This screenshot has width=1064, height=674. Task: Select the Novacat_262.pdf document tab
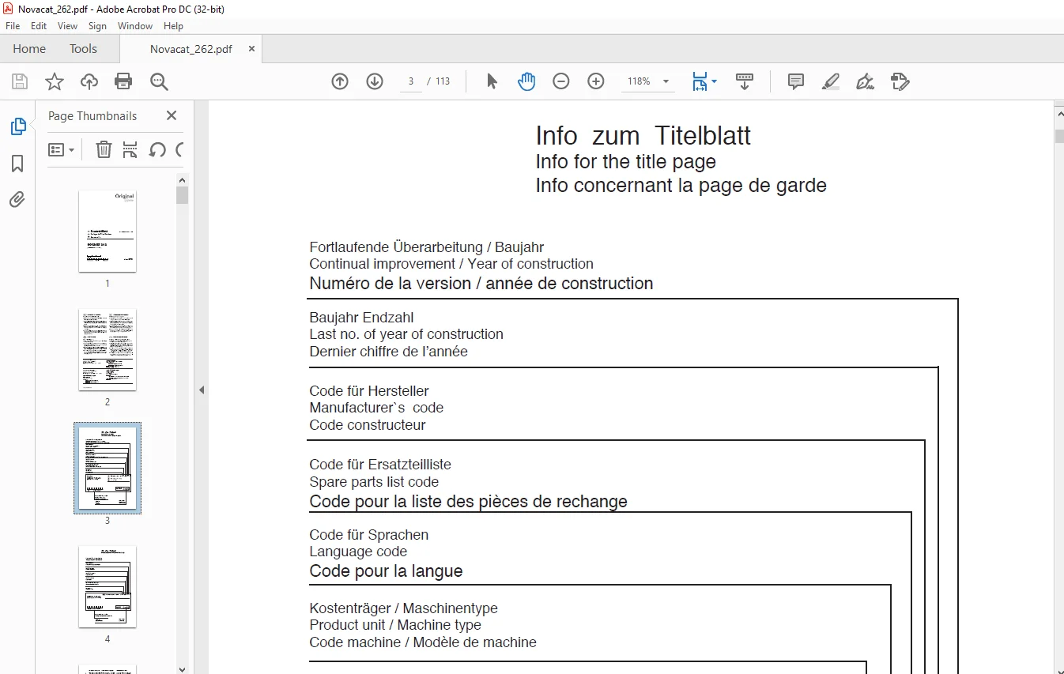pos(191,48)
